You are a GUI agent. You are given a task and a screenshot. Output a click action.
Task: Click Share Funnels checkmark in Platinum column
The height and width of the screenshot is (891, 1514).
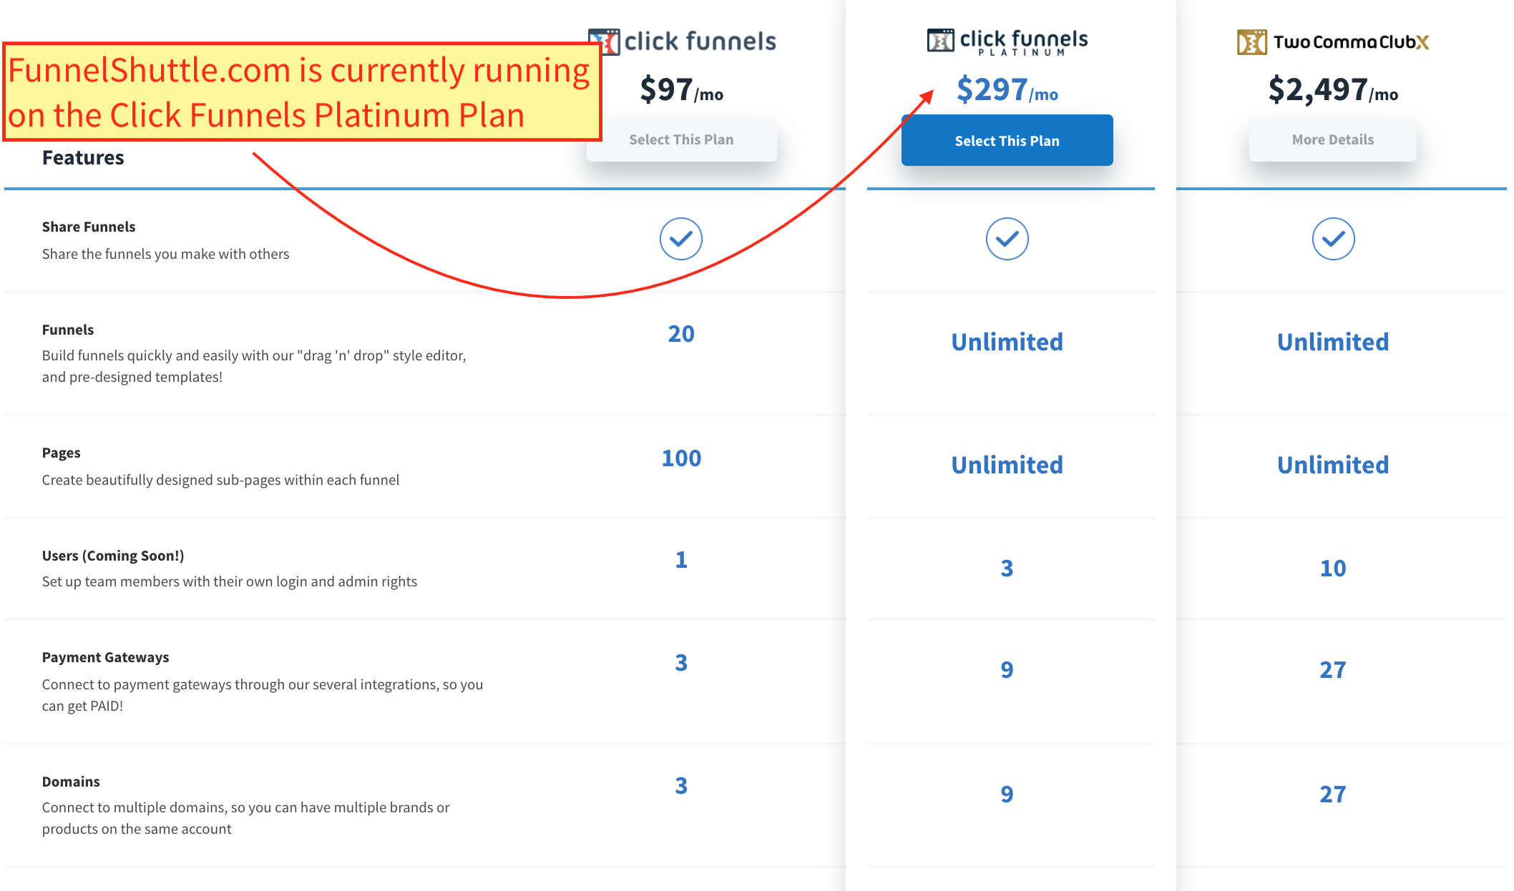pos(1007,239)
